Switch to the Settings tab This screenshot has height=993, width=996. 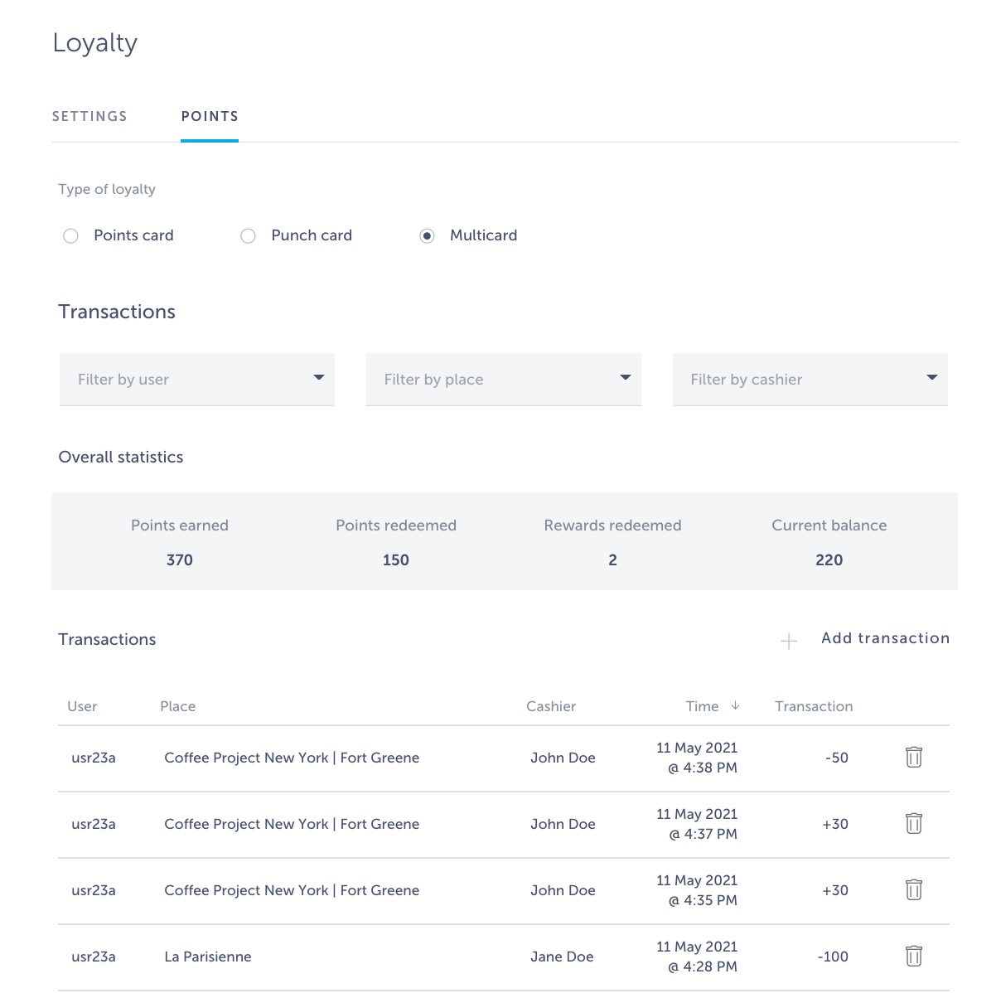89,117
